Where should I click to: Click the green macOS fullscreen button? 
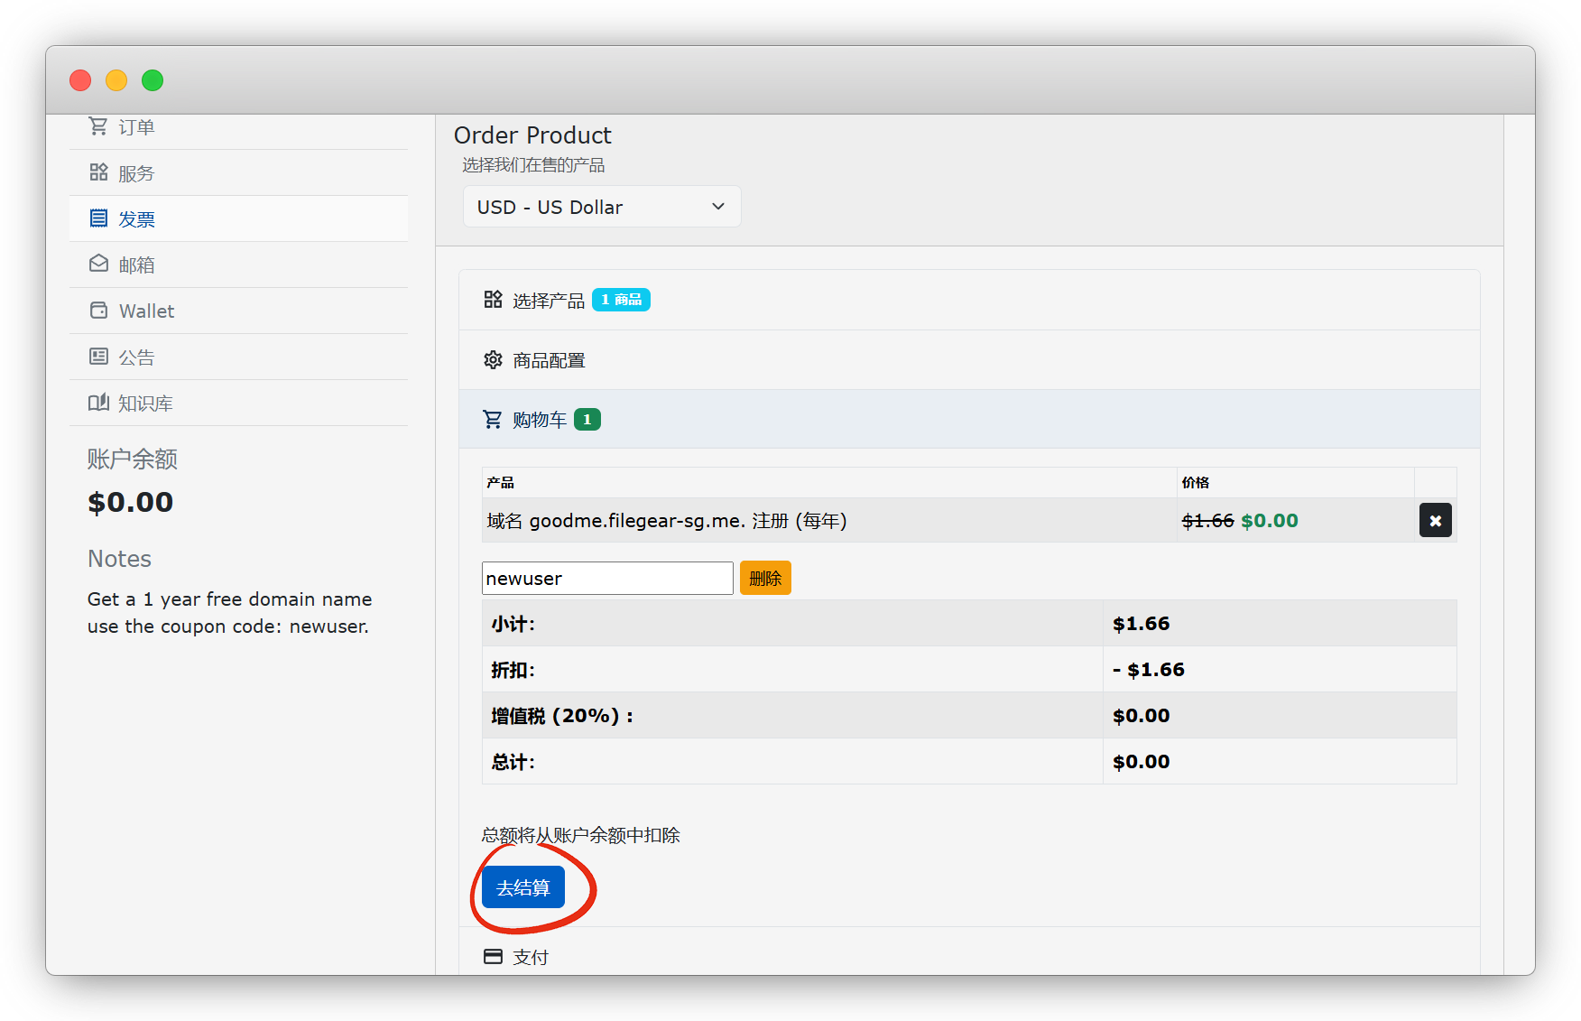tap(153, 80)
